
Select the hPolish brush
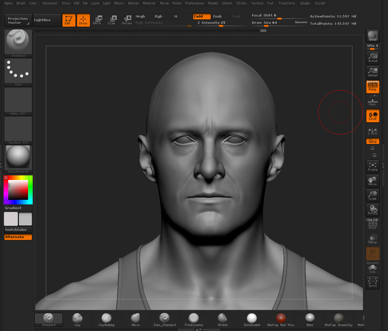223,320
